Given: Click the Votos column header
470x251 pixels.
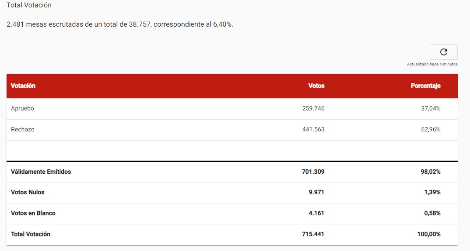Looking at the screenshot, I should (x=316, y=86).
